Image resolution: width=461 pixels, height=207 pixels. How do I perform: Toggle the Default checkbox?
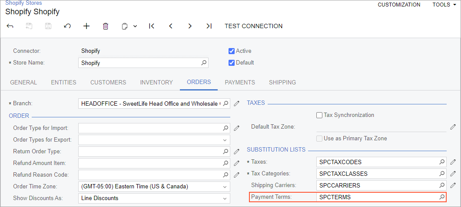pyautogui.click(x=232, y=63)
